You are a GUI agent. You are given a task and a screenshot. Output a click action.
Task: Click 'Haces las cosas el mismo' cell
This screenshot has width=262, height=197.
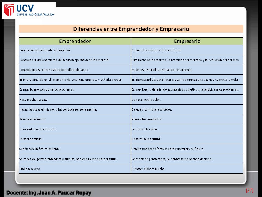(75, 109)
